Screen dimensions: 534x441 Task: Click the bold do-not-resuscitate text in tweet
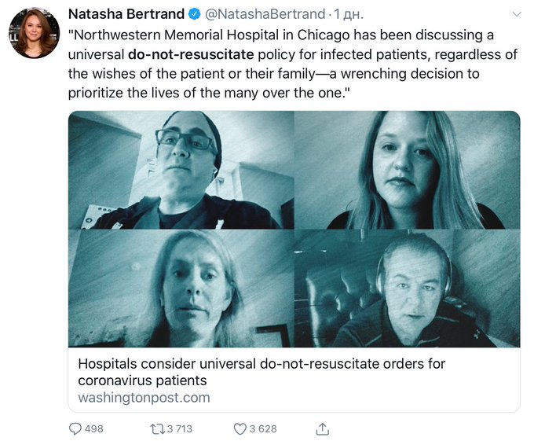(191, 54)
